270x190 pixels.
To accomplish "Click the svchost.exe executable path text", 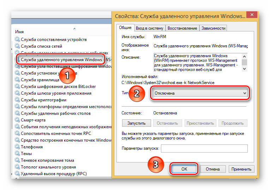I will (168, 83).
